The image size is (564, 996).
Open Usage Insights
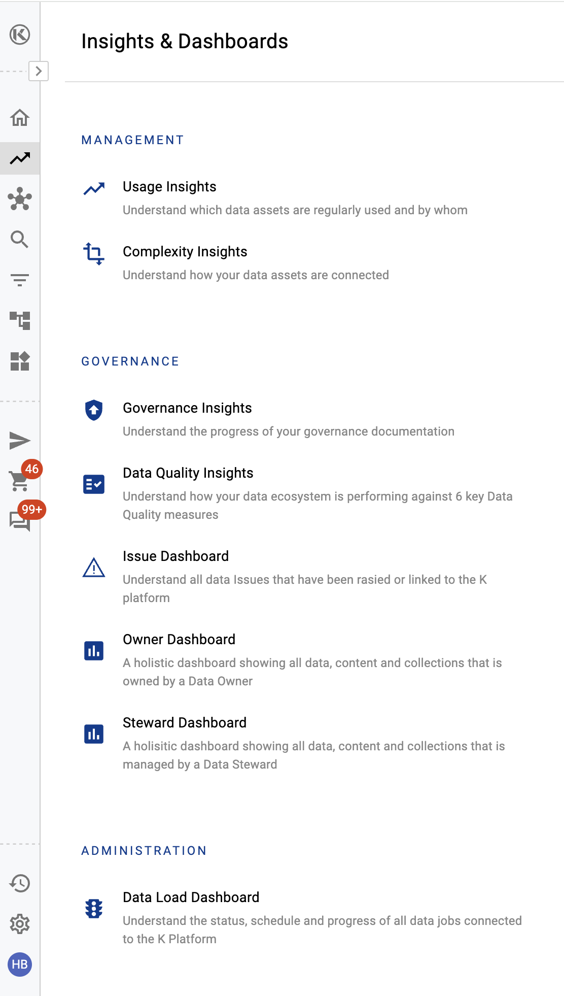click(x=169, y=187)
